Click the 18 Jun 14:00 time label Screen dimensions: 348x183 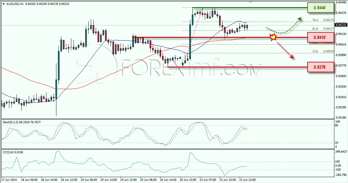[x=49, y=180]
